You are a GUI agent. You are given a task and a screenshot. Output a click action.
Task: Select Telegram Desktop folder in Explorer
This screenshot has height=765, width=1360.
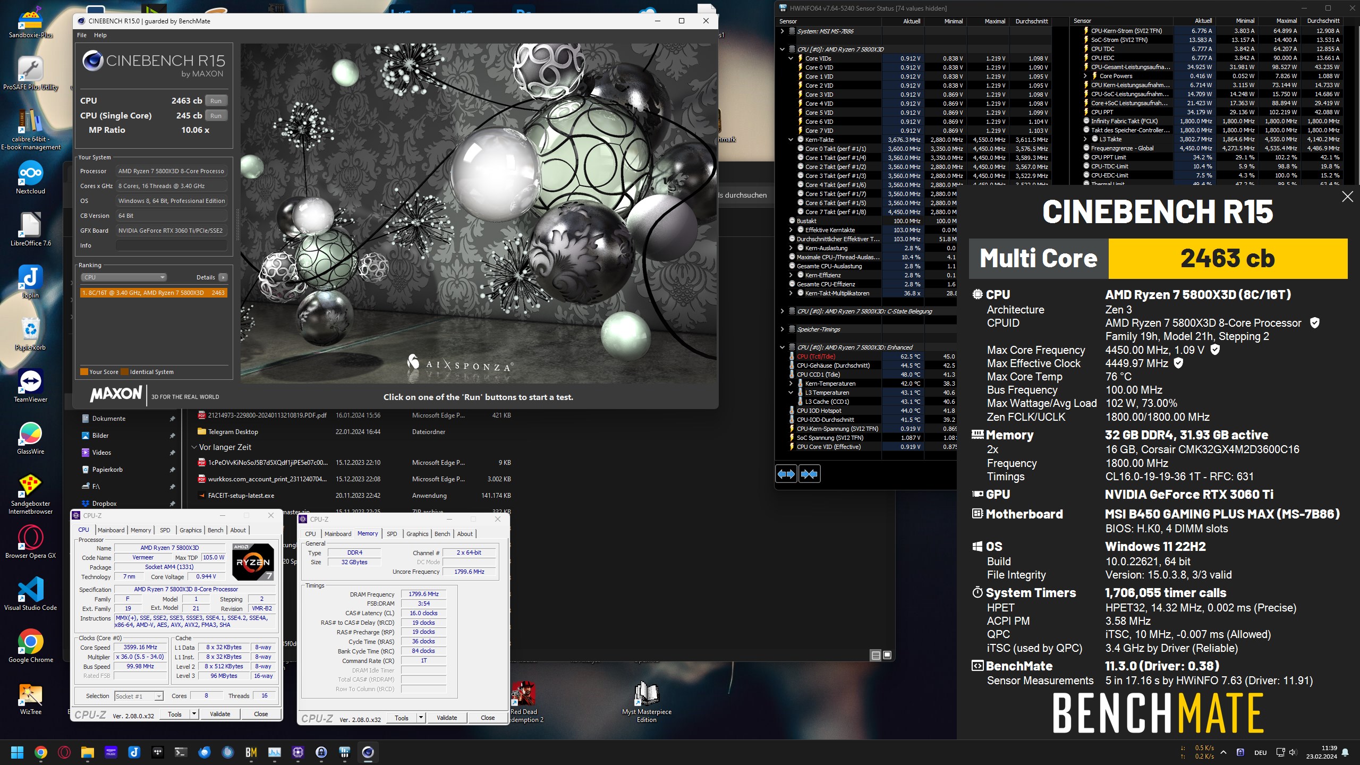(x=233, y=432)
